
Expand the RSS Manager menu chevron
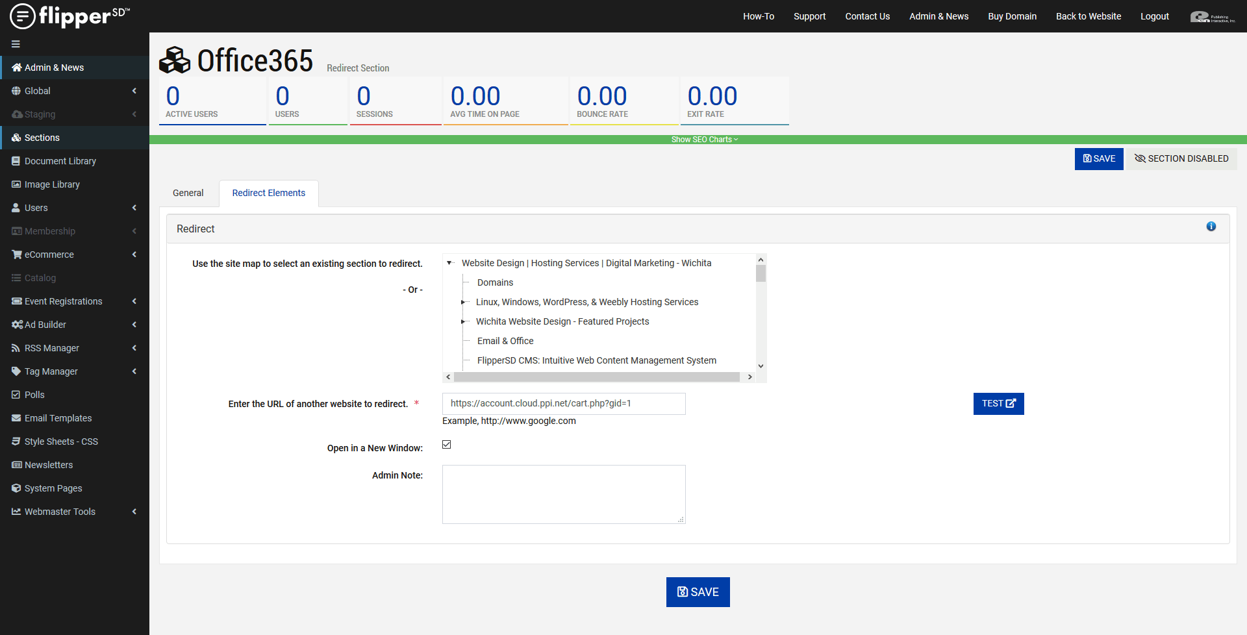tap(134, 348)
